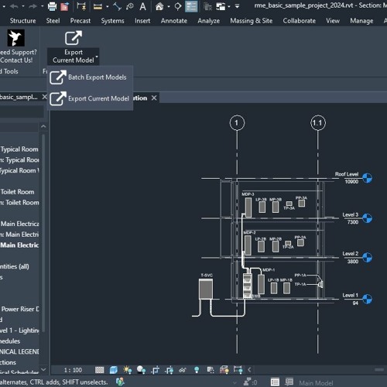The image size is (387, 387).
Task: Toggle Sun Path in view control bar
Action: click(x=128, y=370)
